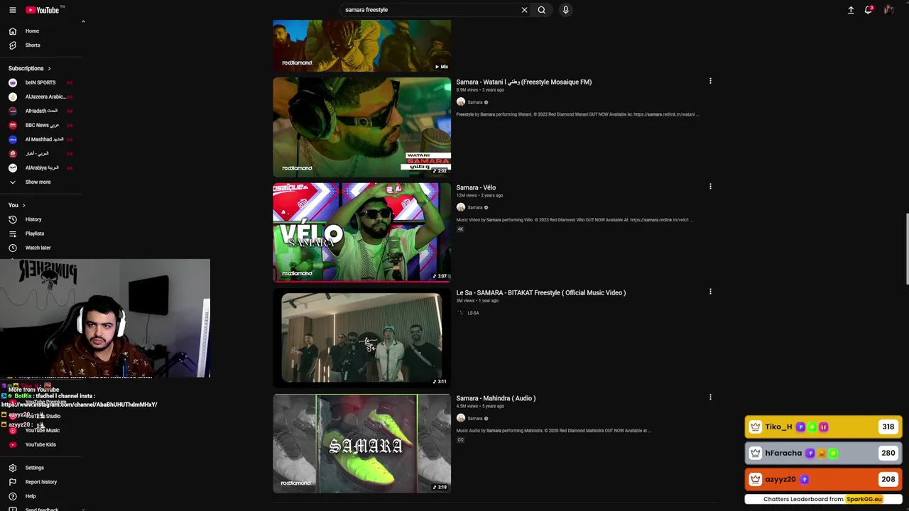Screen dimensions: 909x511
Task: Click the Home house icon
Action: pyautogui.click(x=12, y=31)
